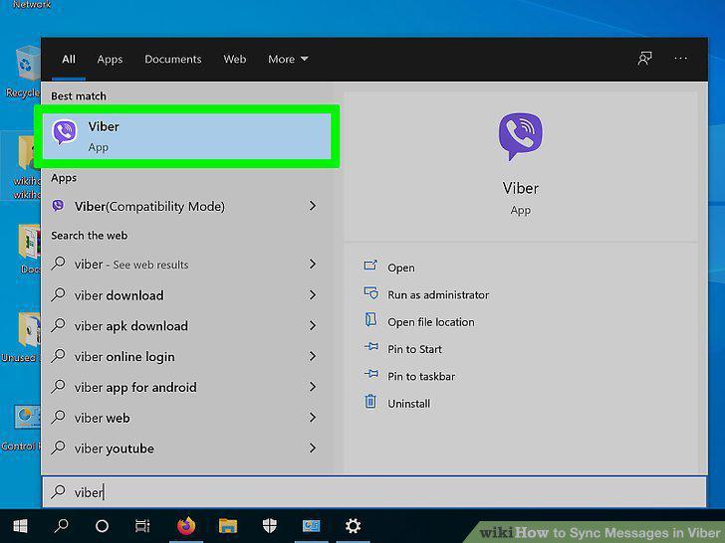
Task: Click the feedback icon in search header
Action: click(644, 59)
